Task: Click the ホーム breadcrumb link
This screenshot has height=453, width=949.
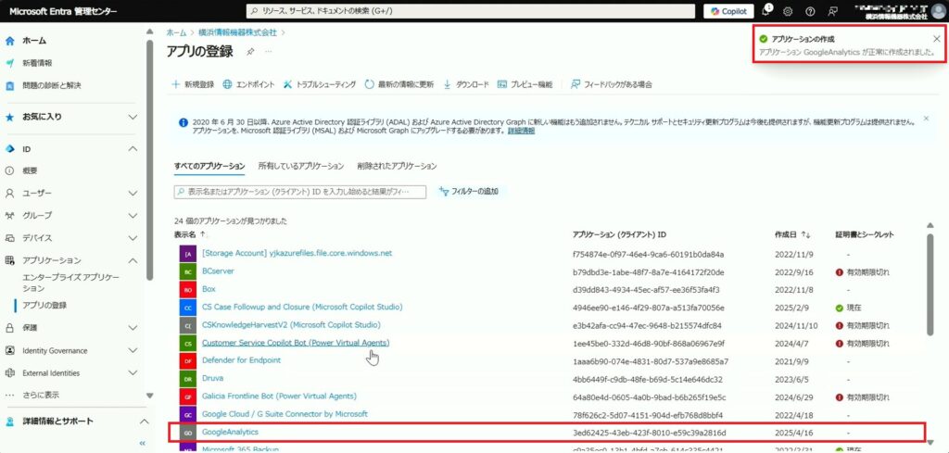Action: click(176, 32)
